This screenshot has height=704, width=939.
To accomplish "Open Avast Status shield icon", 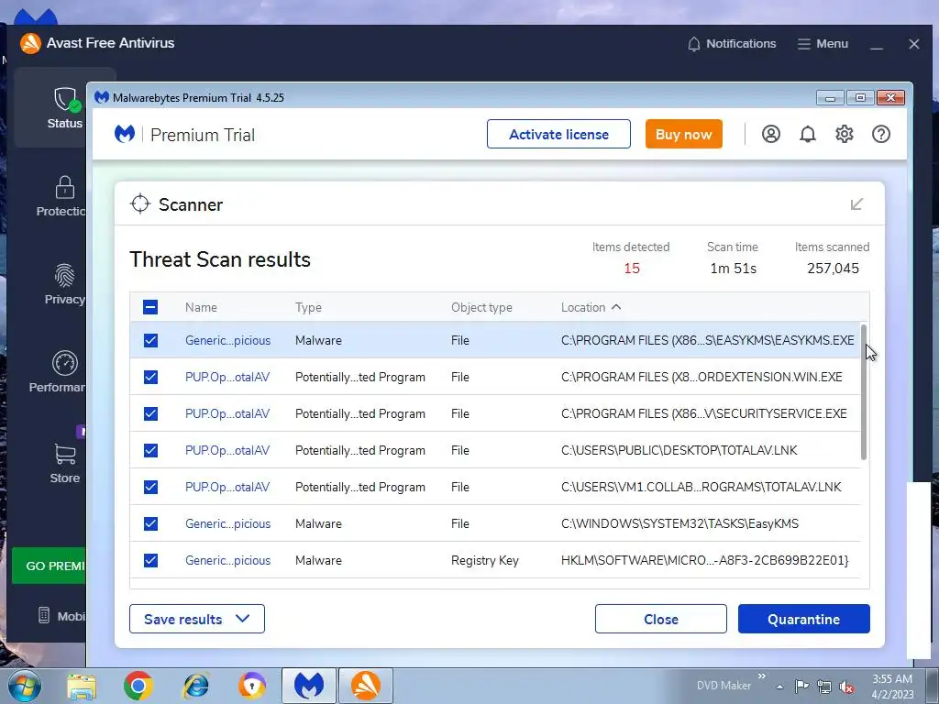I will (x=65, y=99).
